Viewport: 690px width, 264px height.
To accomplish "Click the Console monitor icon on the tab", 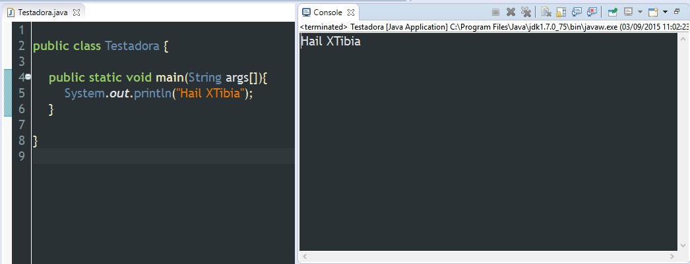I will [306, 13].
